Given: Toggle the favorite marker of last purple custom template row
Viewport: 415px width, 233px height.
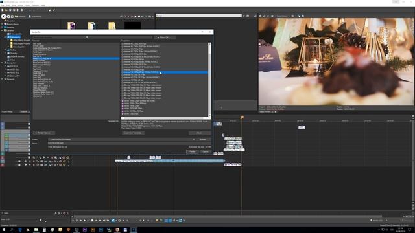Looking at the screenshot, I should pos(123,114).
